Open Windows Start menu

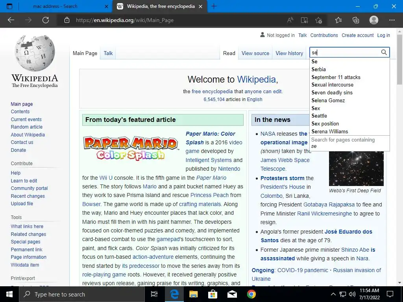coord(9,294)
